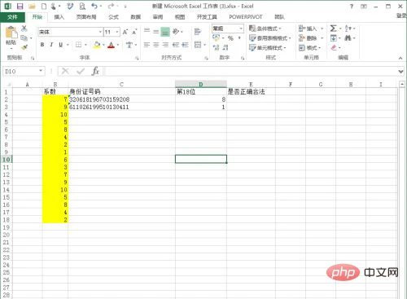Switch to the POWERPIVOT tab
This screenshot has width=407, height=299.
pyautogui.click(x=246, y=17)
